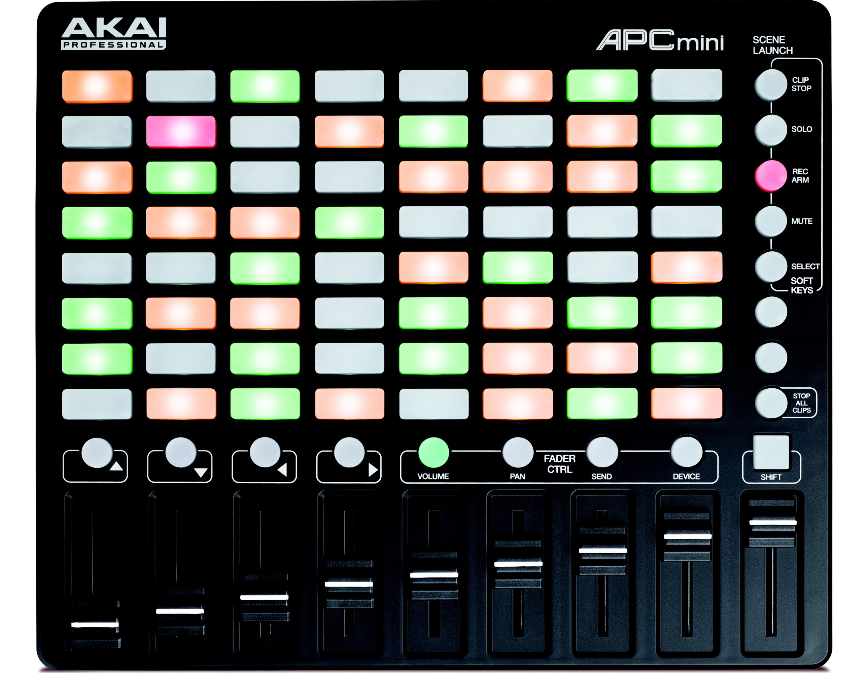This screenshot has width=868, height=673.
Task: Click the fader cap below the right arrow button
Action: point(349,585)
